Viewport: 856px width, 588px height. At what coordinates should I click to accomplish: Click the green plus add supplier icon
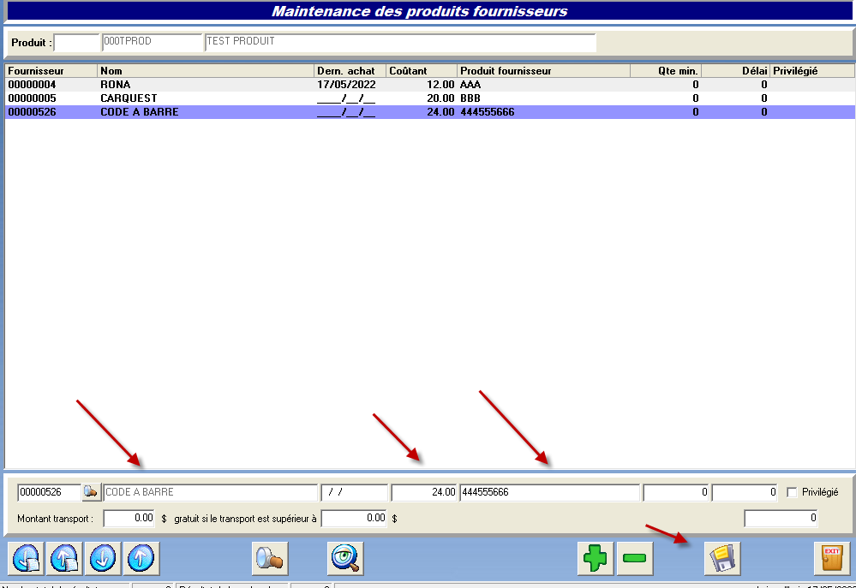pos(595,559)
